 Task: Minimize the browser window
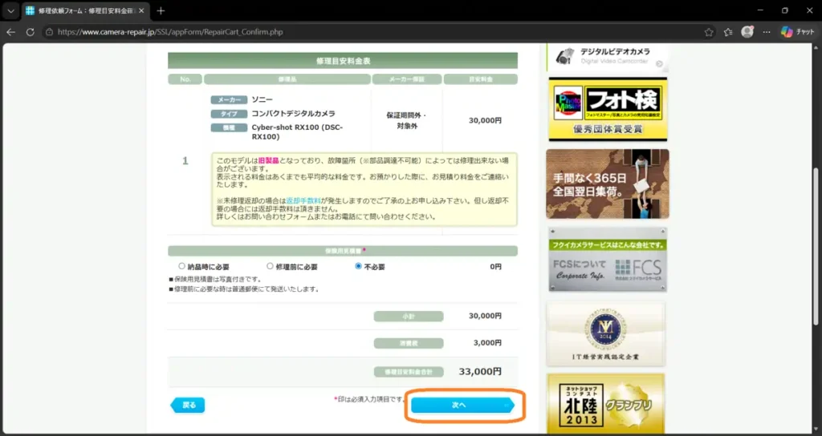[760, 10]
